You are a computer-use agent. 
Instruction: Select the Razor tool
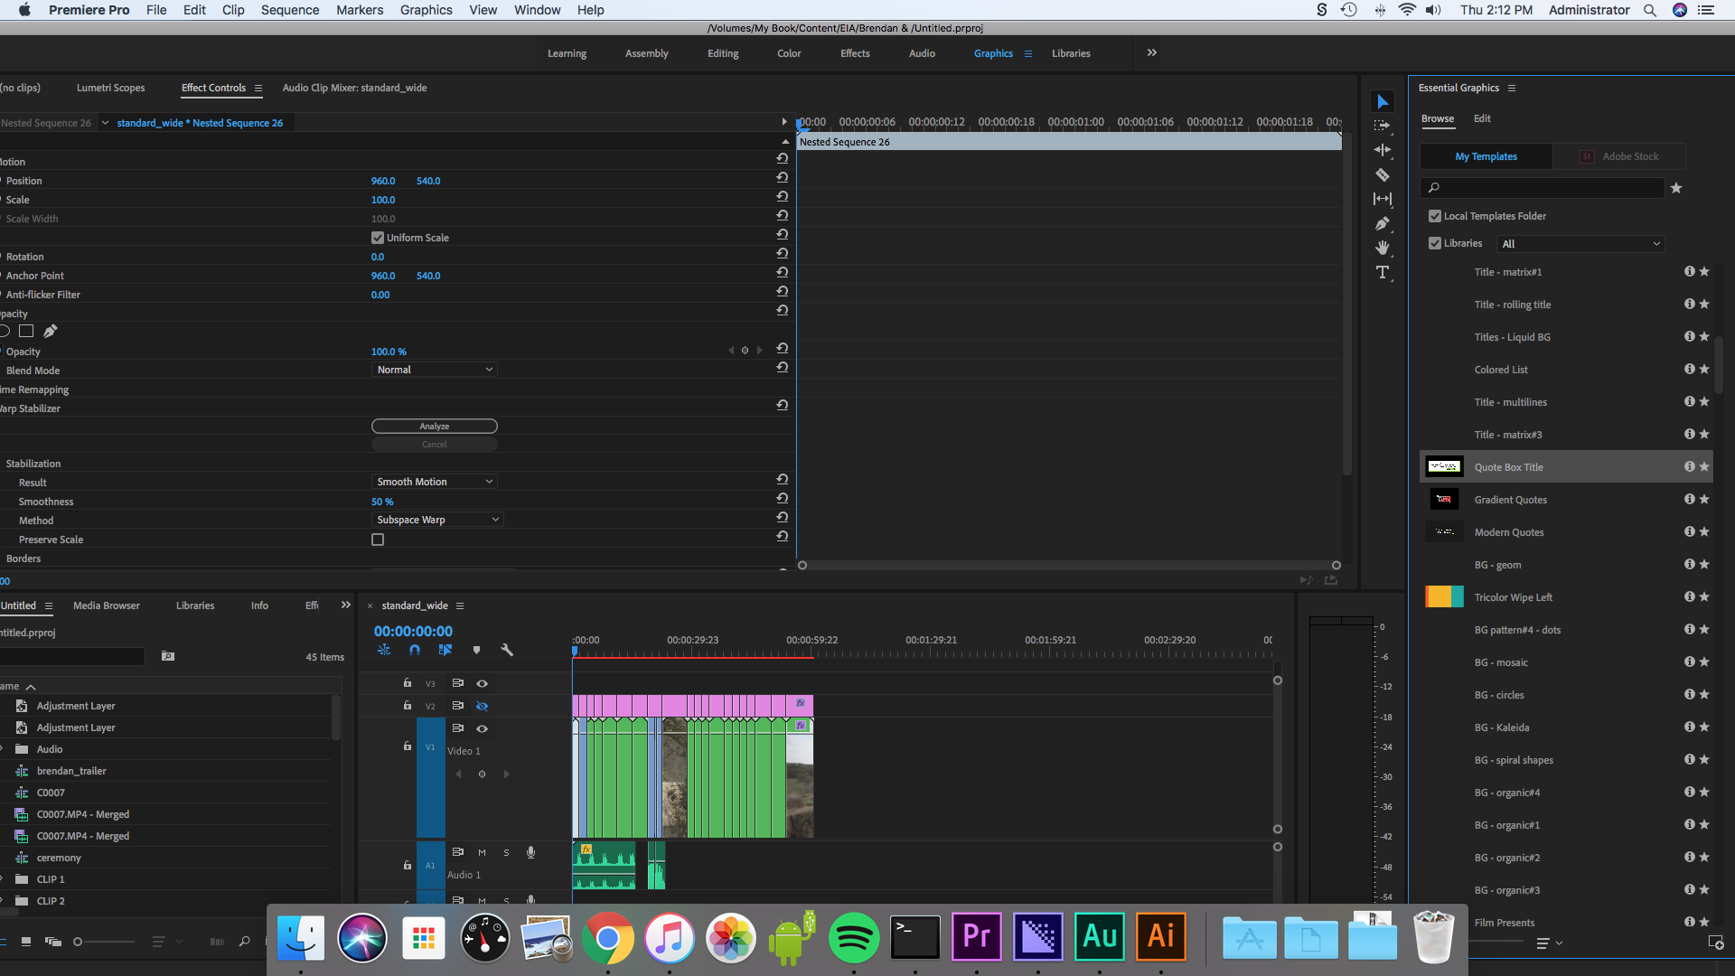pos(1383,174)
